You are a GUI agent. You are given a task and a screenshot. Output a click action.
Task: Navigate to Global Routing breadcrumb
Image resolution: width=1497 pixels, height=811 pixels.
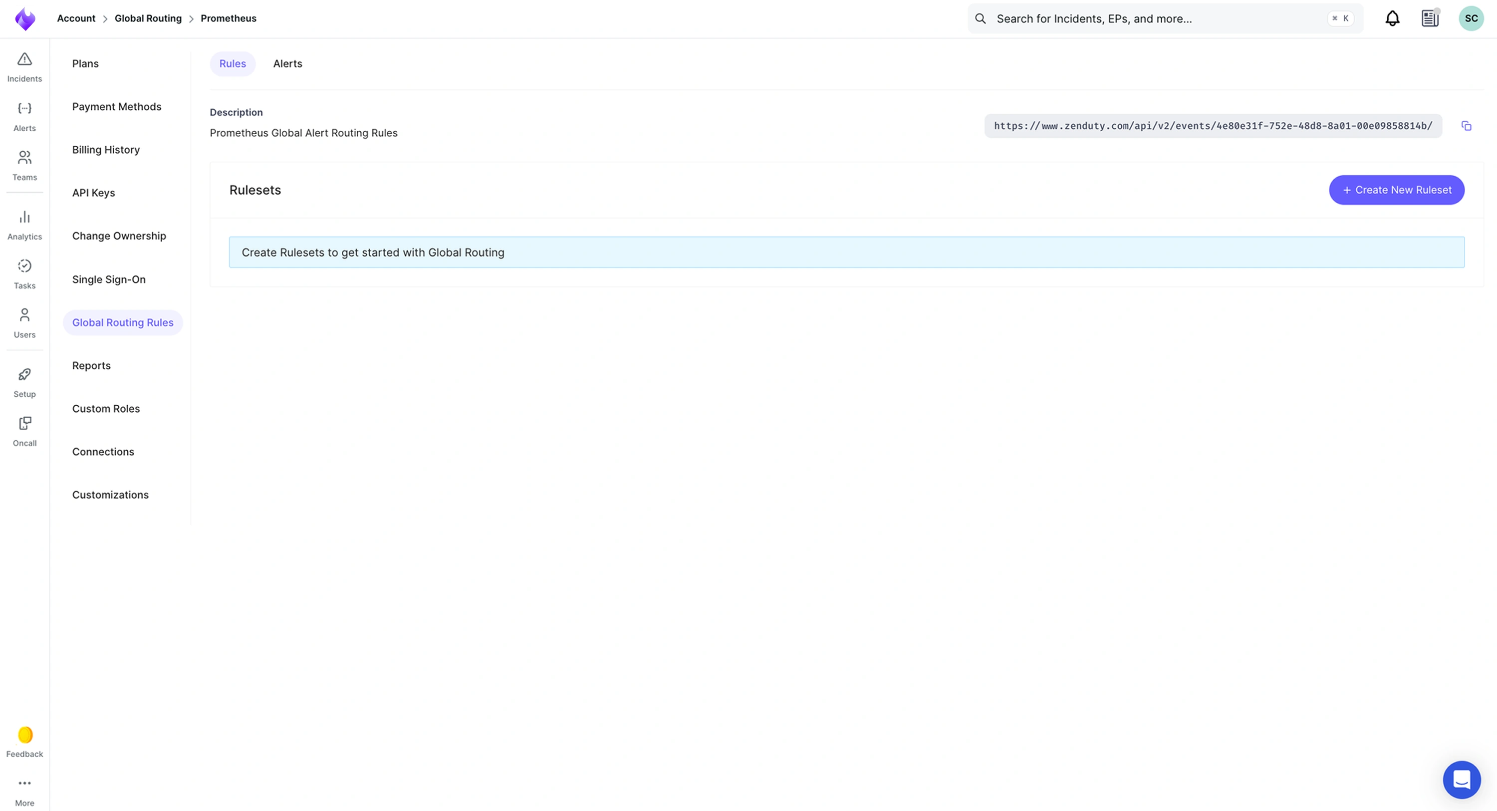(x=148, y=18)
